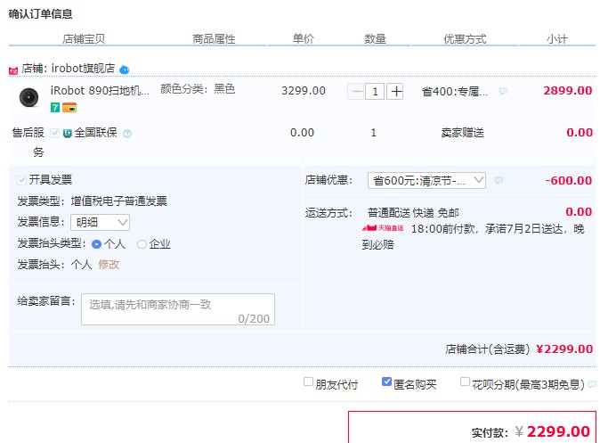Image resolution: width=600 pixels, height=443 pixels.
Task: Uncheck the 匿名购买 checkbox
Action: (386, 381)
